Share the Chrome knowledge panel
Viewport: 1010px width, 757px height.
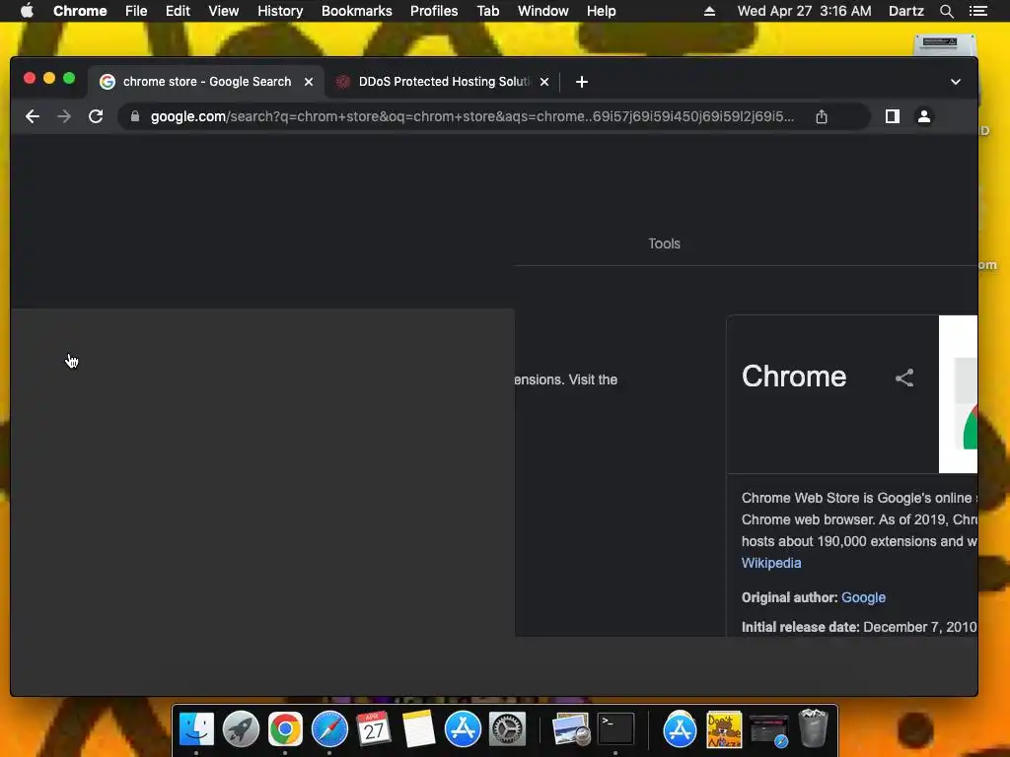[904, 378]
